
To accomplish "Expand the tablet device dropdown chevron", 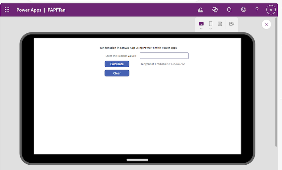I will 201,28.
